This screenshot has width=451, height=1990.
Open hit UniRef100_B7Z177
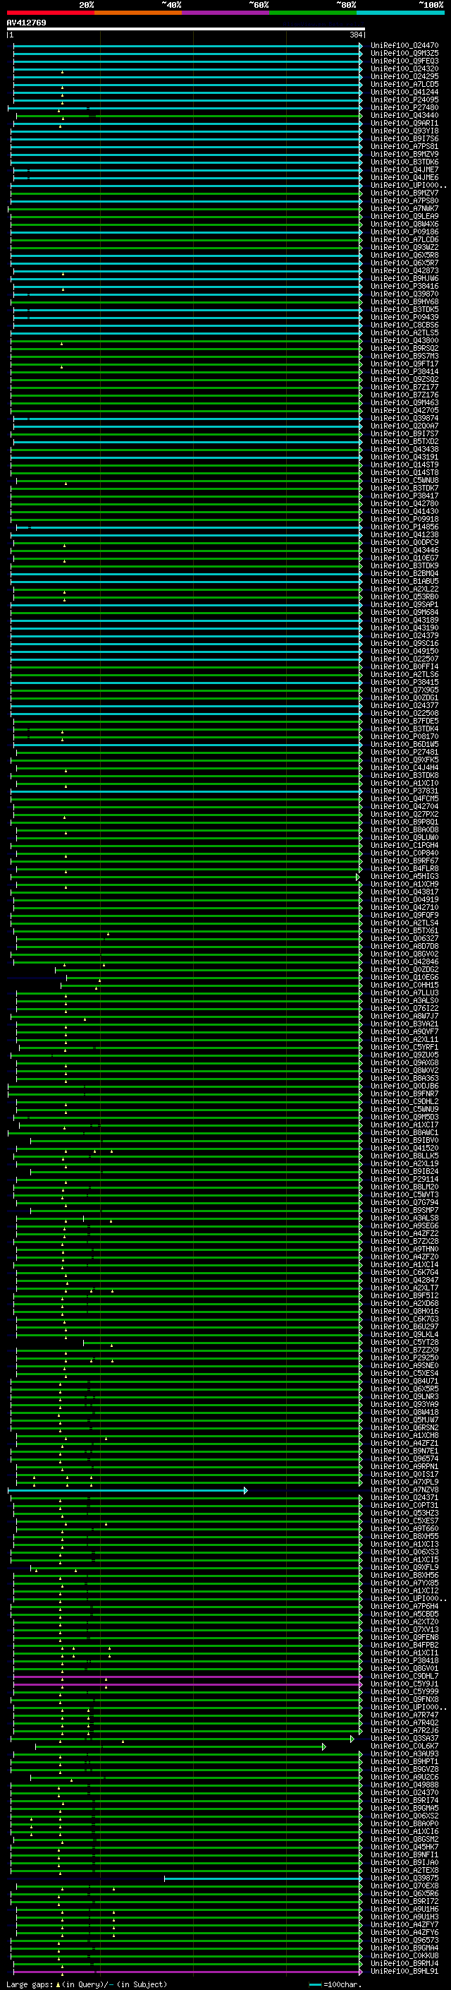(404, 387)
